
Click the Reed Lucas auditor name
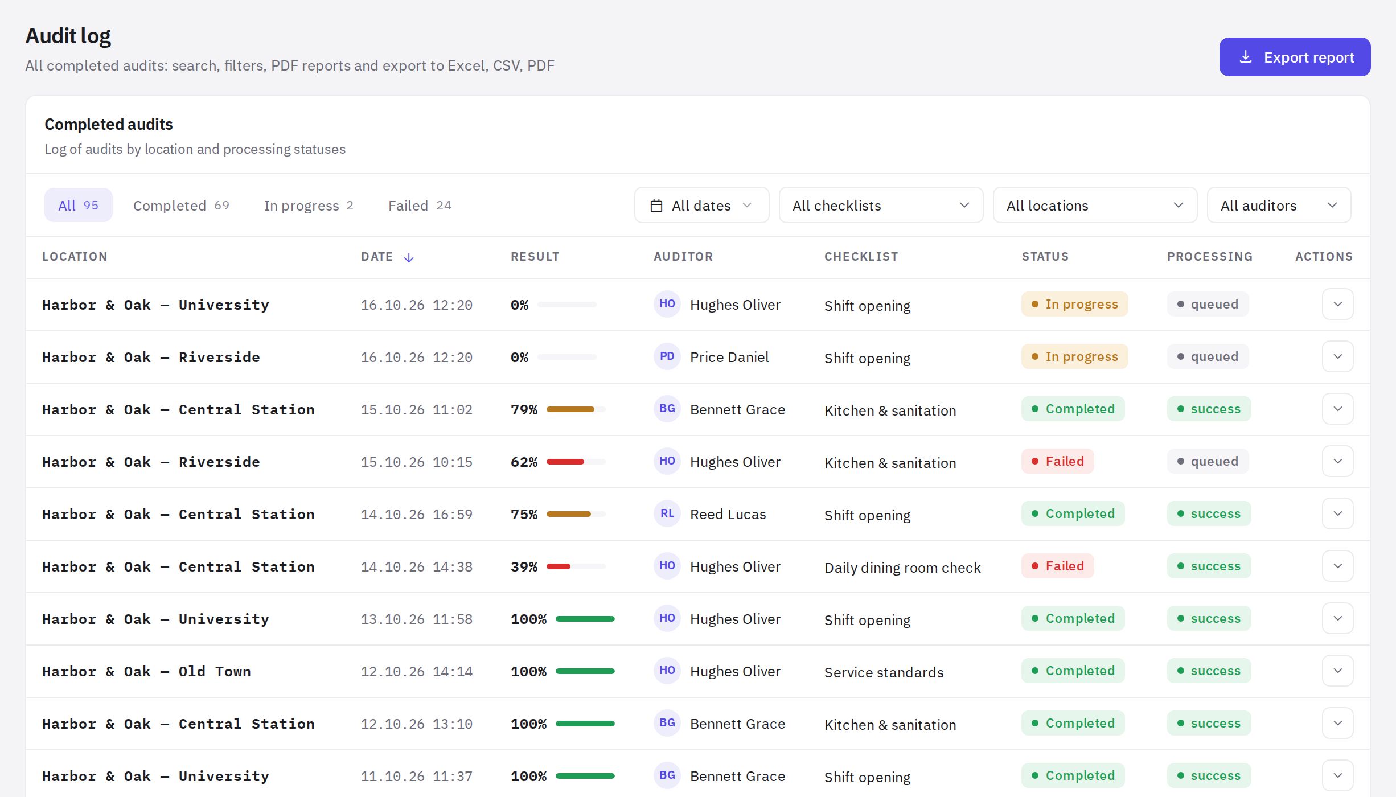728,514
